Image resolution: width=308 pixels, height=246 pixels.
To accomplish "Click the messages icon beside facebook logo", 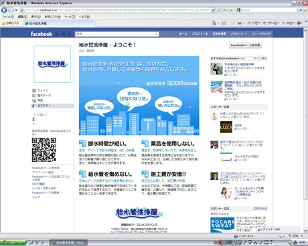I will click(63, 34).
